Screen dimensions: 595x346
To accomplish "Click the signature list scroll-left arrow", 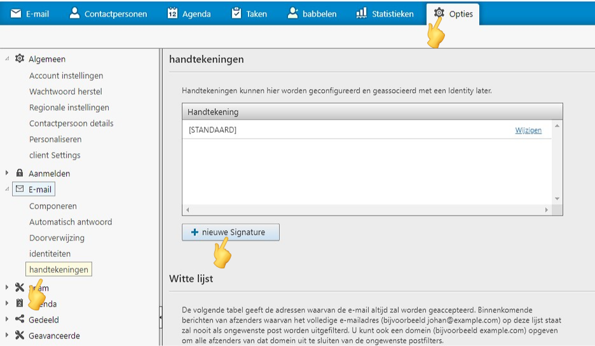I will point(188,210).
